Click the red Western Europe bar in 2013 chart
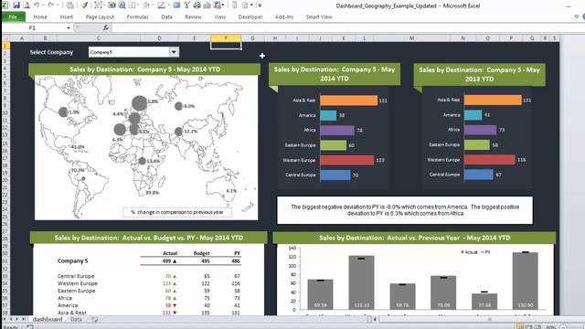585x329 pixels. [490, 160]
